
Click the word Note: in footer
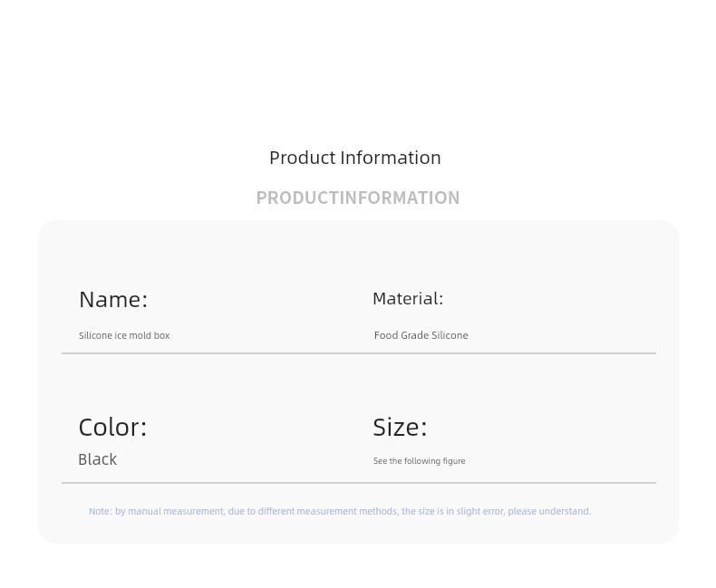(101, 511)
